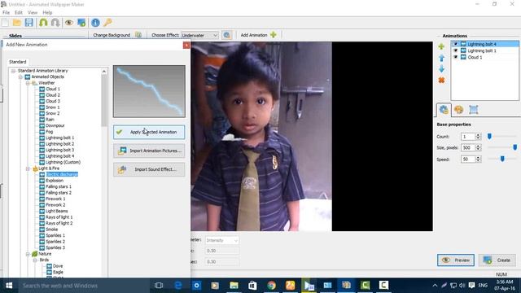The height and width of the screenshot is (293, 521).
Task: Adjust the Count slider handle
Action: click(x=489, y=136)
